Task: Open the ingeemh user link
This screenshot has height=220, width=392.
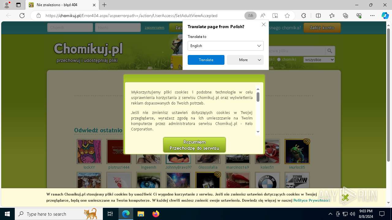Action: coord(149,167)
